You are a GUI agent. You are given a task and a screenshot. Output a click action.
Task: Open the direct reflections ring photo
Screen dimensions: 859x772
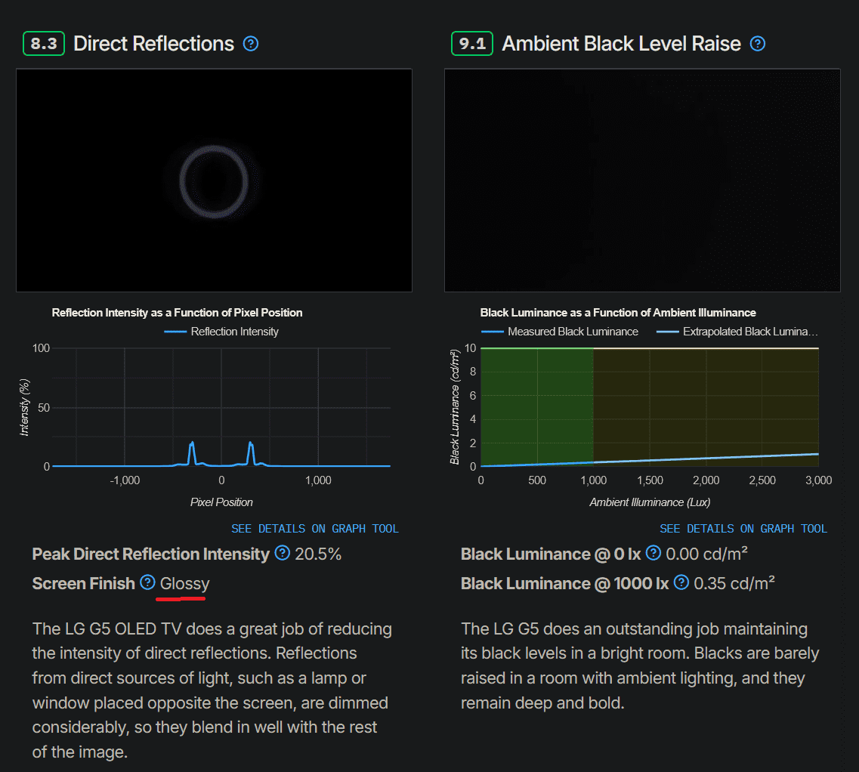click(x=214, y=181)
